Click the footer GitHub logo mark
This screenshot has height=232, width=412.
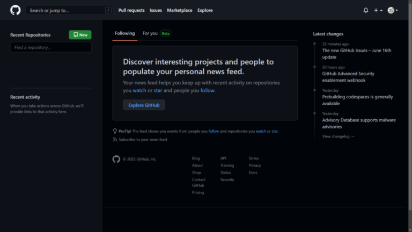click(x=116, y=159)
